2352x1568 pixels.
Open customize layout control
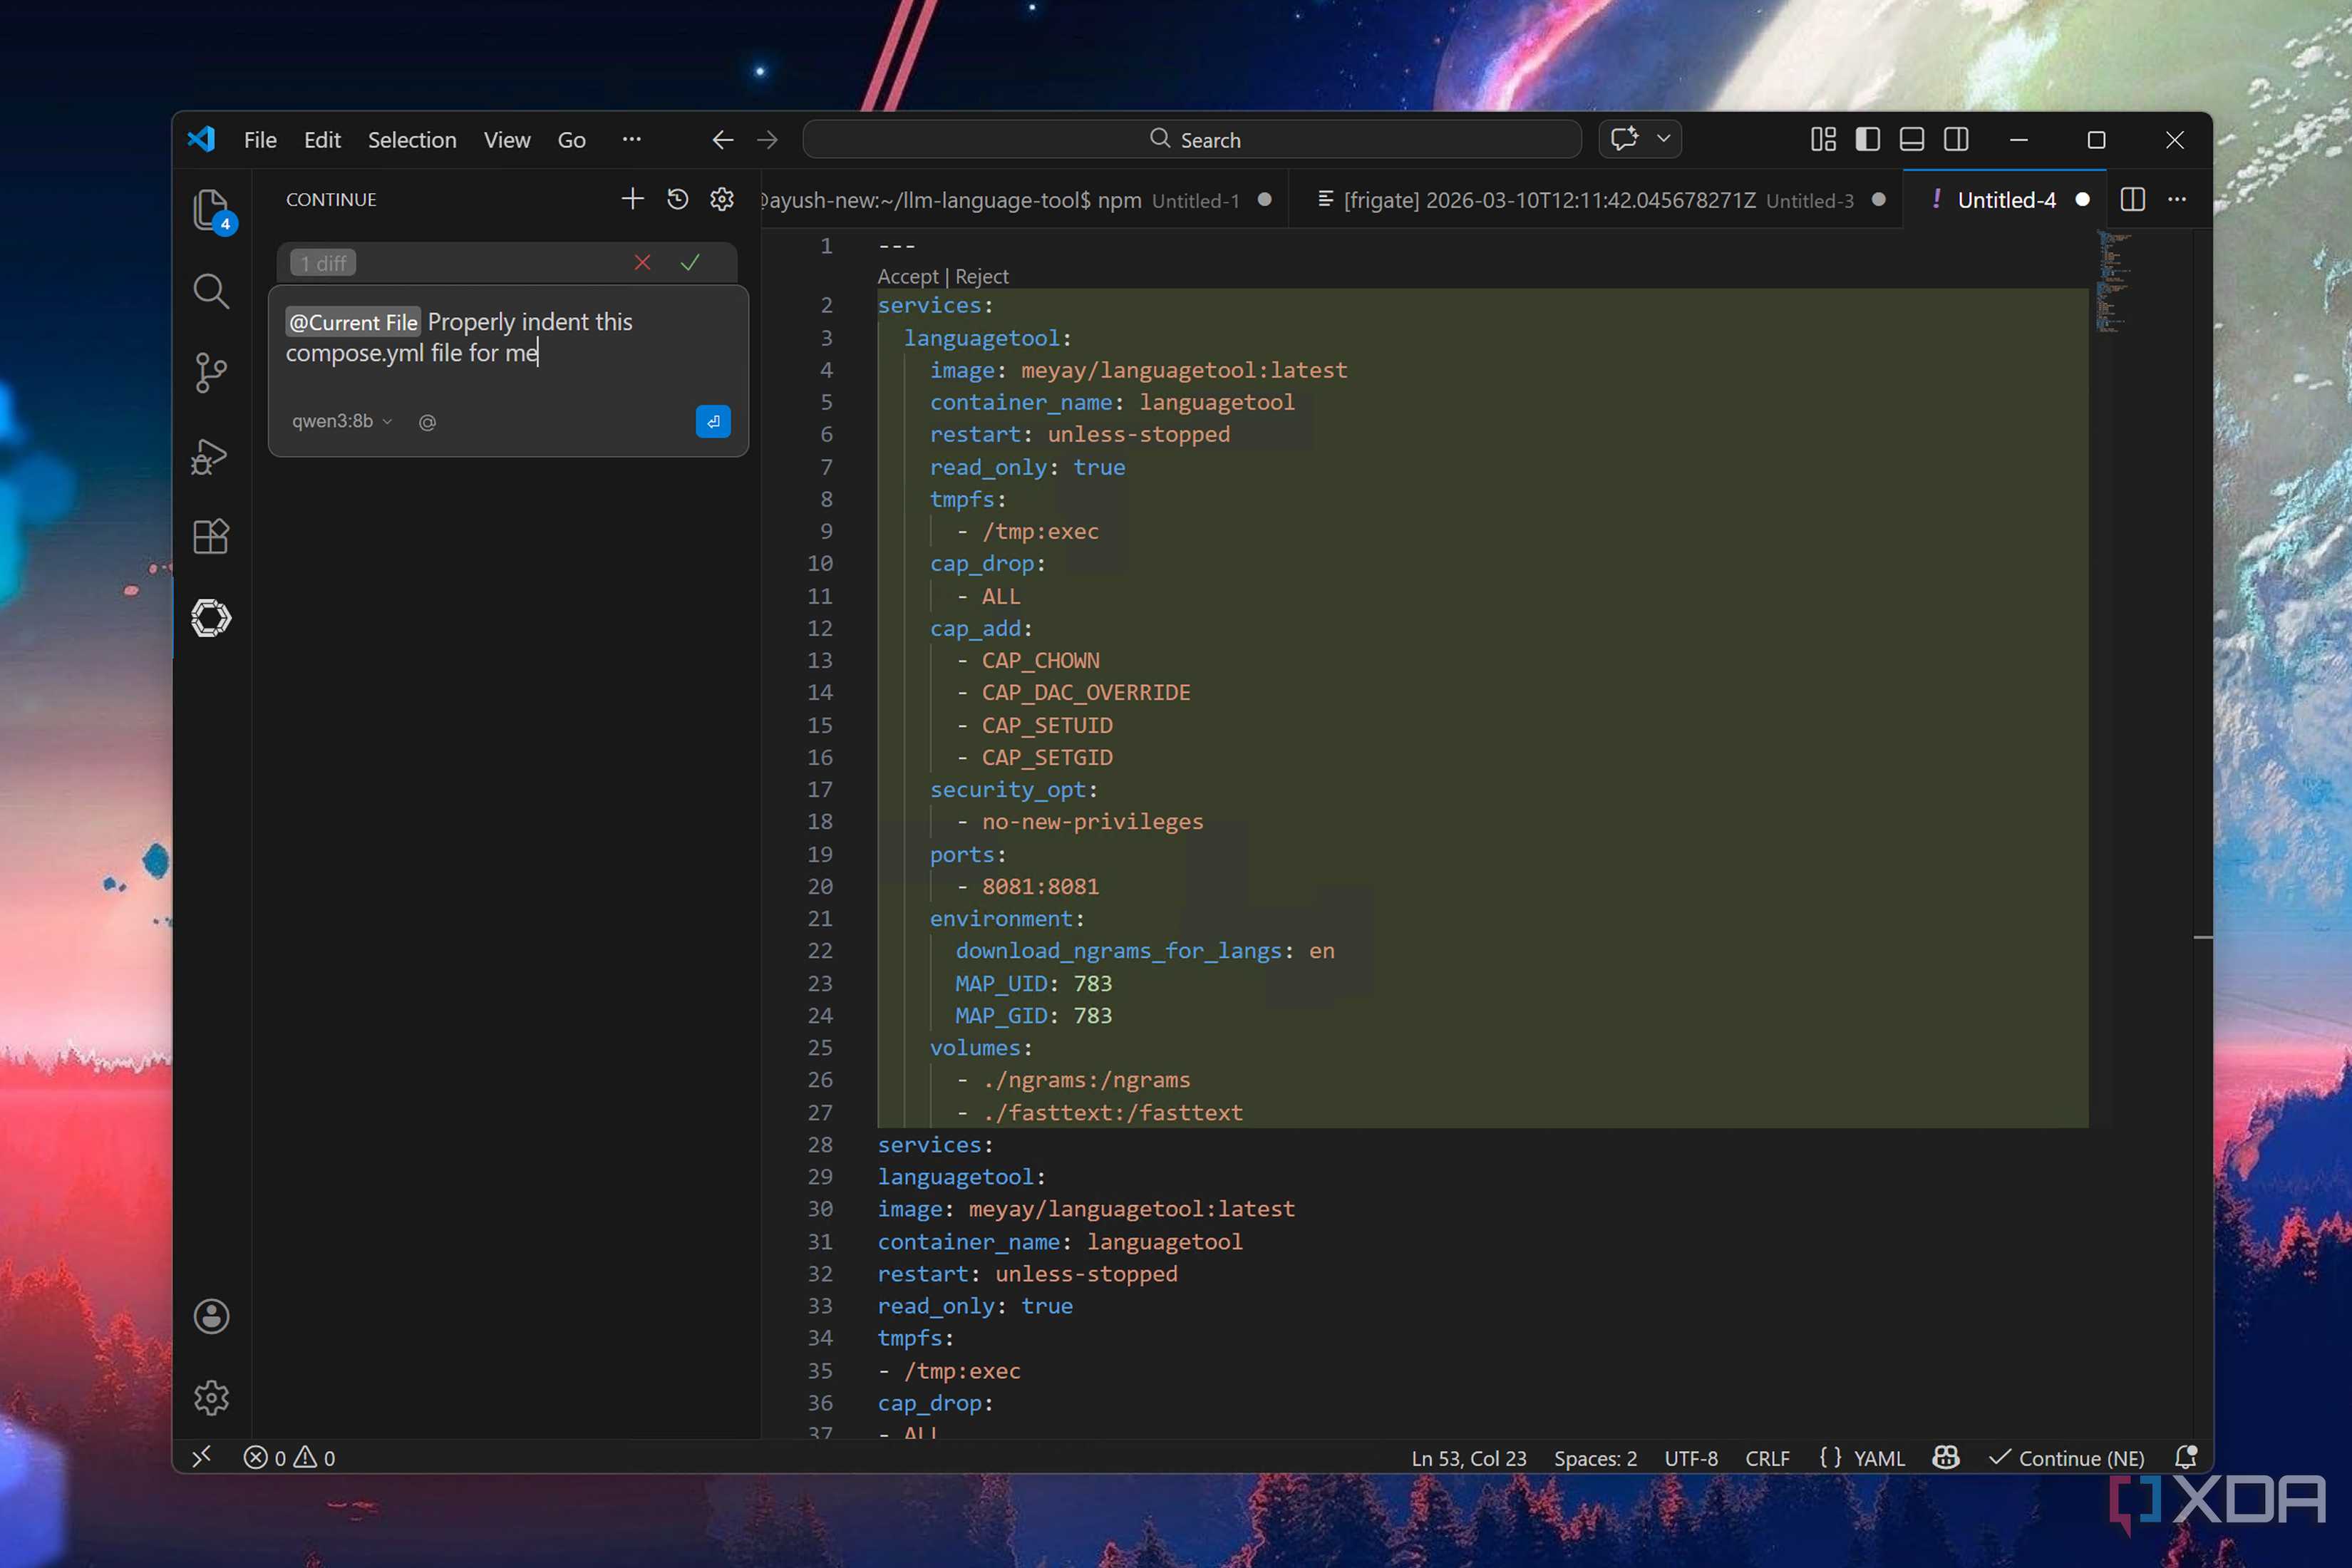(x=1823, y=140)
